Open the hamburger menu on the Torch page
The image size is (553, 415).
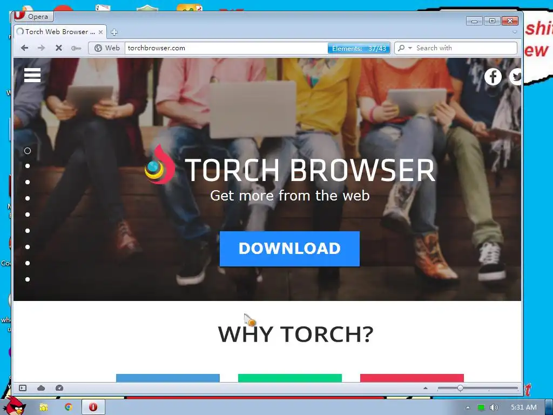(x=32, y=75)
